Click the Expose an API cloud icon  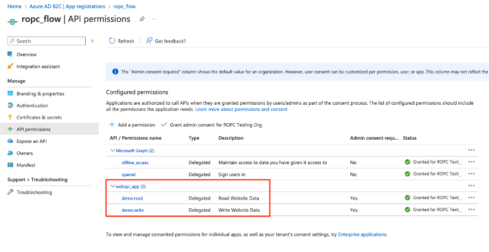coord(10,141)
